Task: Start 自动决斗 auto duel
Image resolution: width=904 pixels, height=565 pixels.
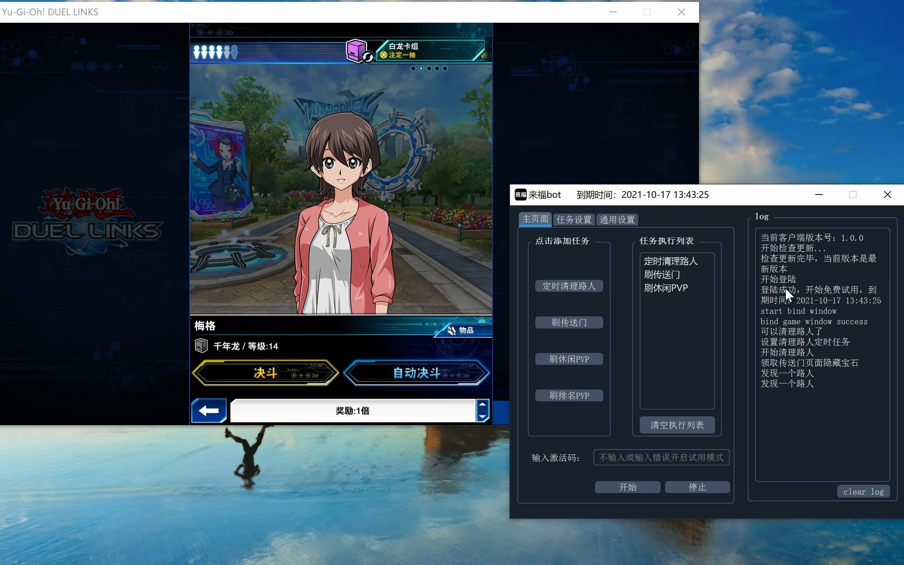Action: (416, 373)
